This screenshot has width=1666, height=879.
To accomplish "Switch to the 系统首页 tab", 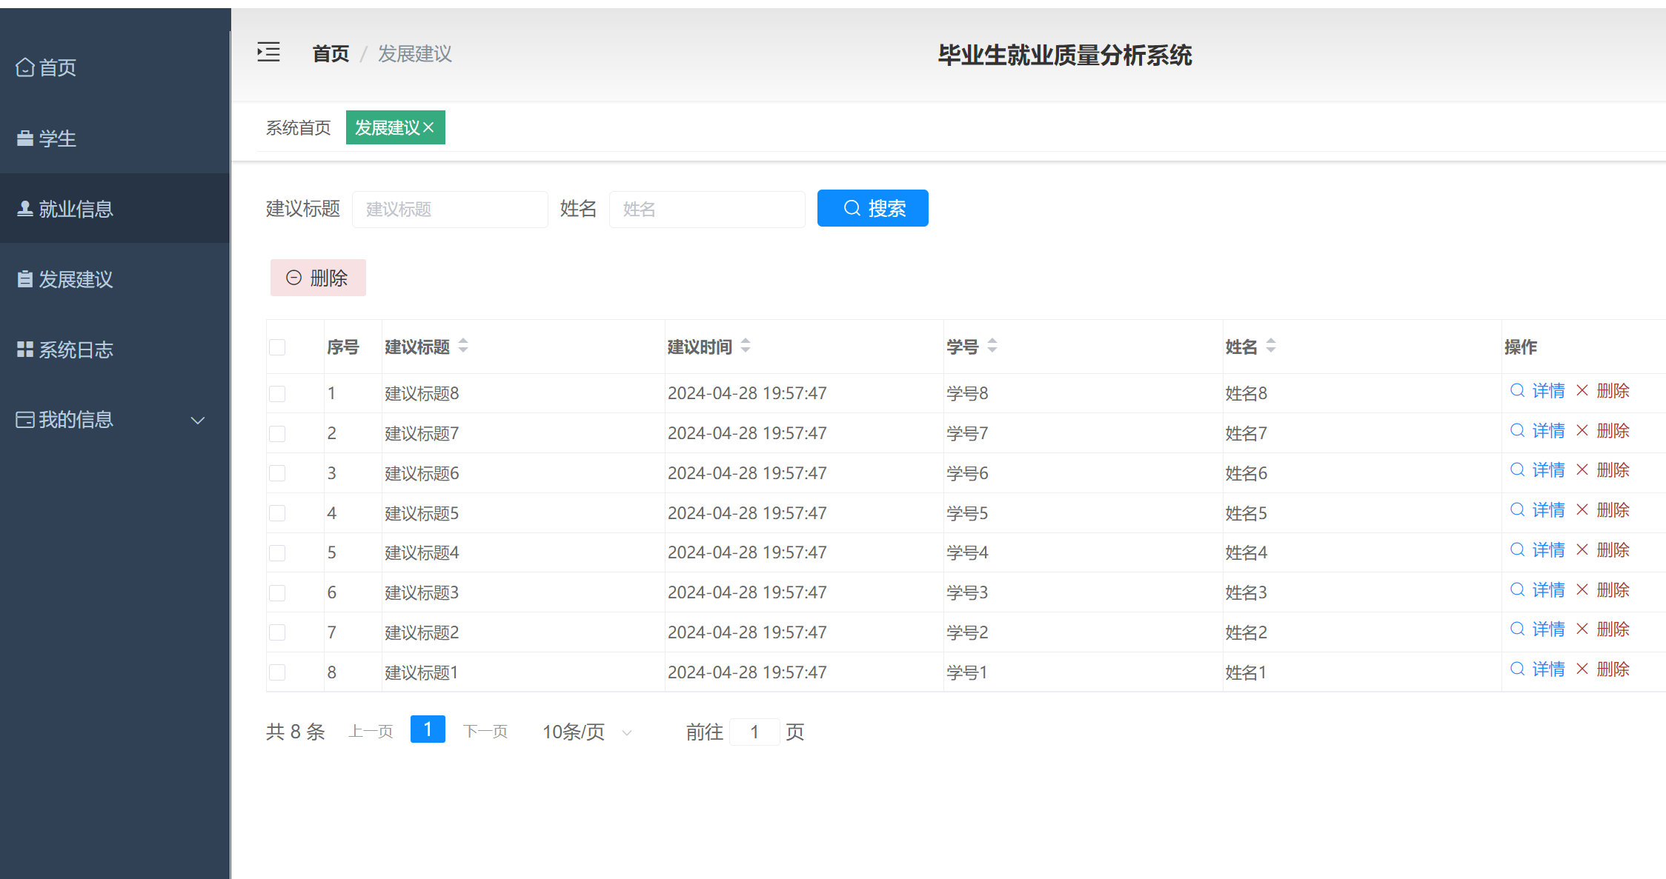I will point(299,127).
